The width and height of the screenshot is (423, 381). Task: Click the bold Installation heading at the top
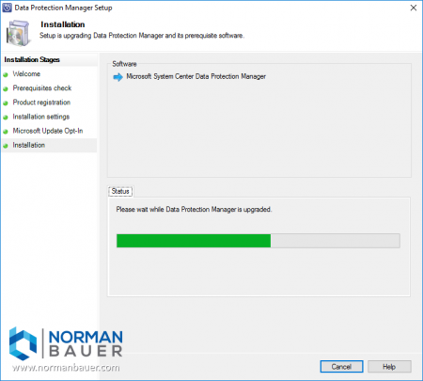(63, 24)
